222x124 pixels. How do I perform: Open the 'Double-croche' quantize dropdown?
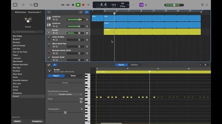point(65,94)
